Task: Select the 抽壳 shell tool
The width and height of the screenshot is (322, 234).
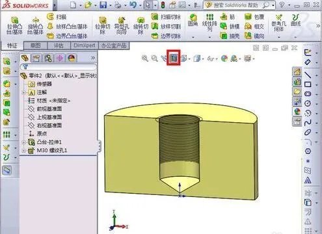Action: click(x=230, y=36)
